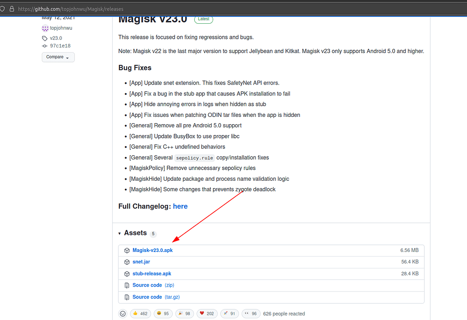Click the github.com URL address field
Viewport: 467px width, 320px height.
pos(182,9)
